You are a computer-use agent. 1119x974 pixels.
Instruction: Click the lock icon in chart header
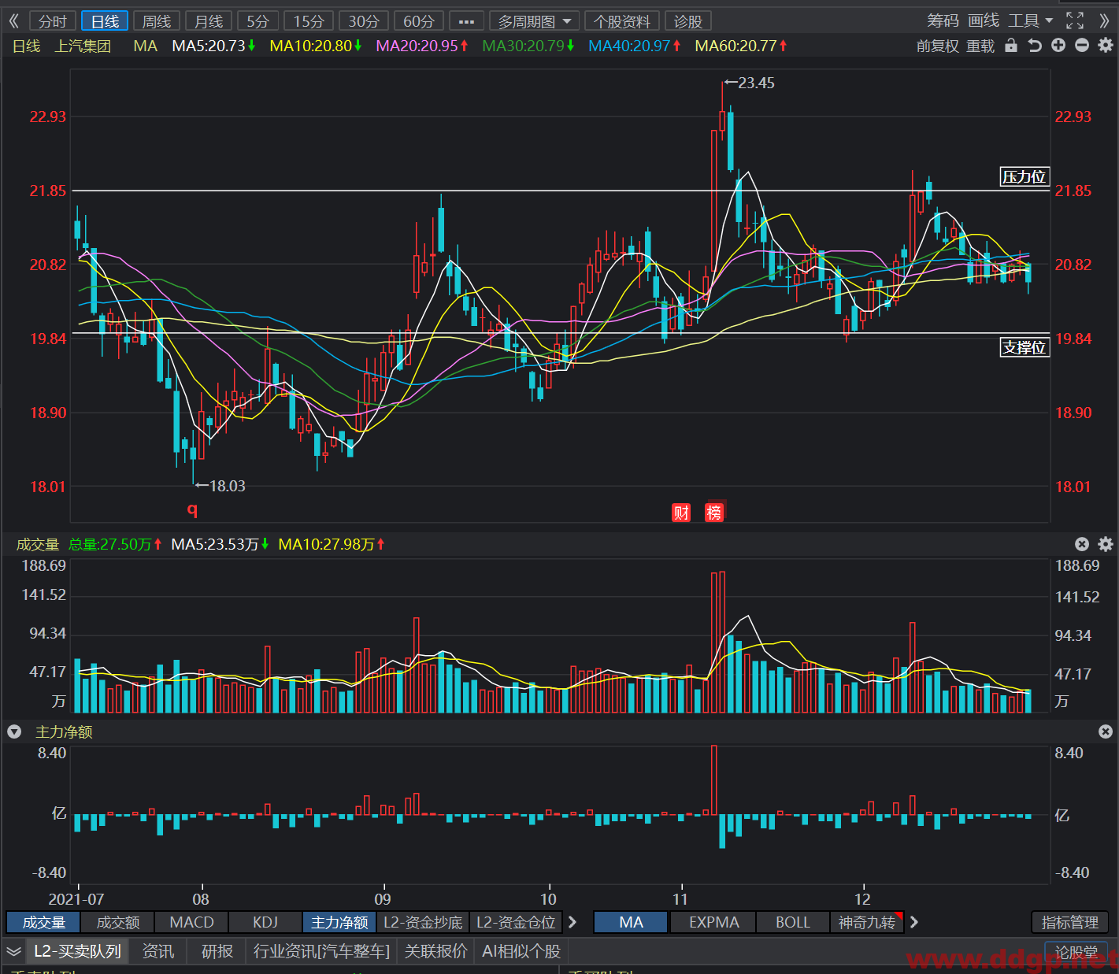1011,46
